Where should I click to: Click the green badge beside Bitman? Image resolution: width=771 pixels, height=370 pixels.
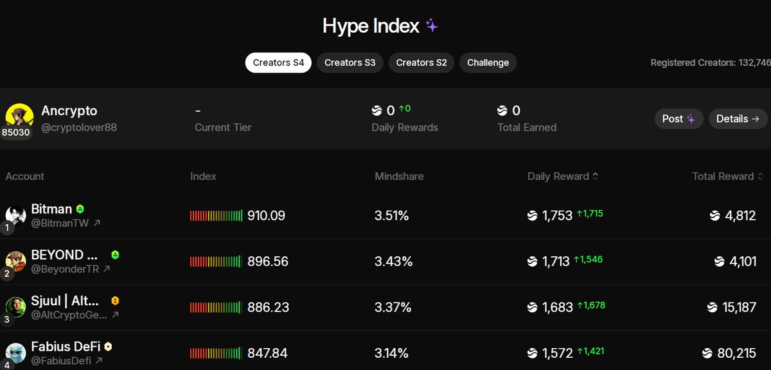pyautogui.click(x=80, y=209)
